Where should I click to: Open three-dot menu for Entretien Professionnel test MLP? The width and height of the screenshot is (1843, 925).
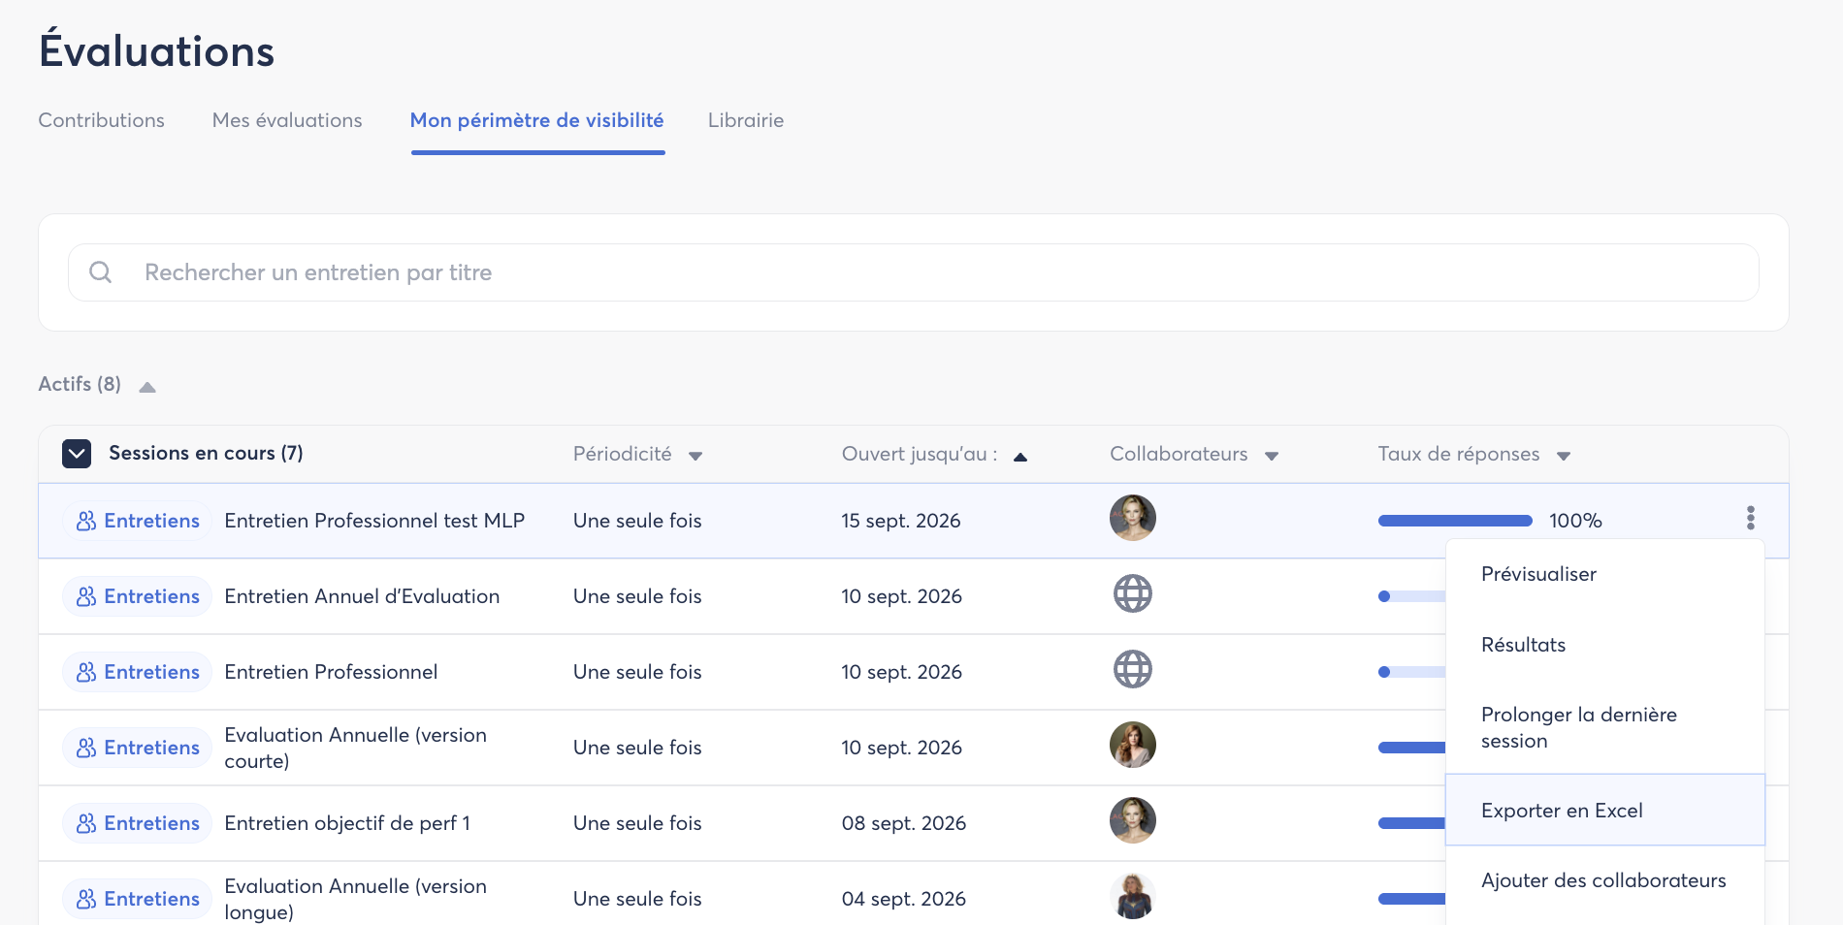tap(1751, 518)
